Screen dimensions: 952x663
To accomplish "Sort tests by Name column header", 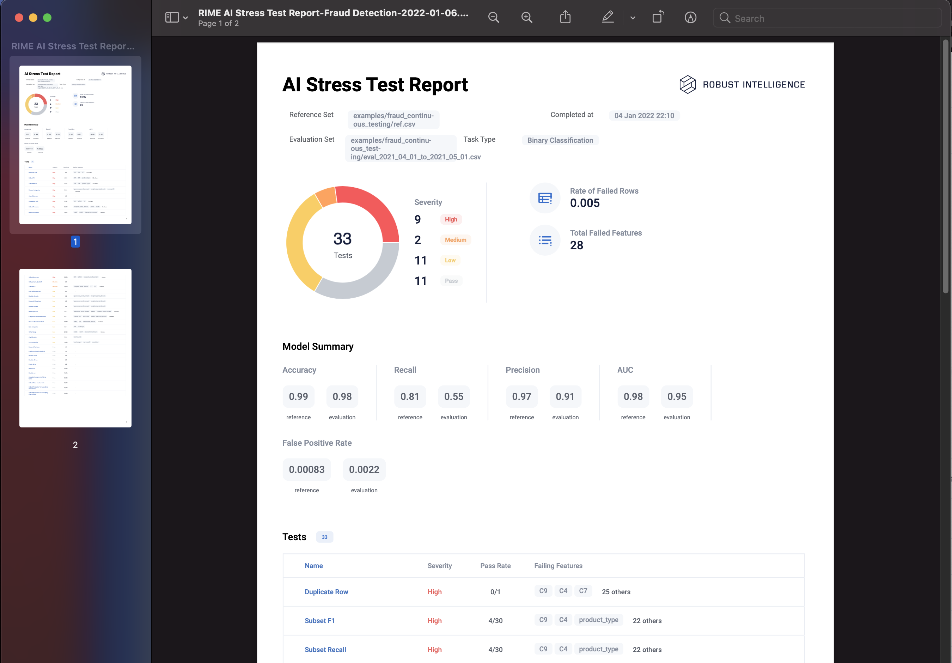I will [313, 566].
